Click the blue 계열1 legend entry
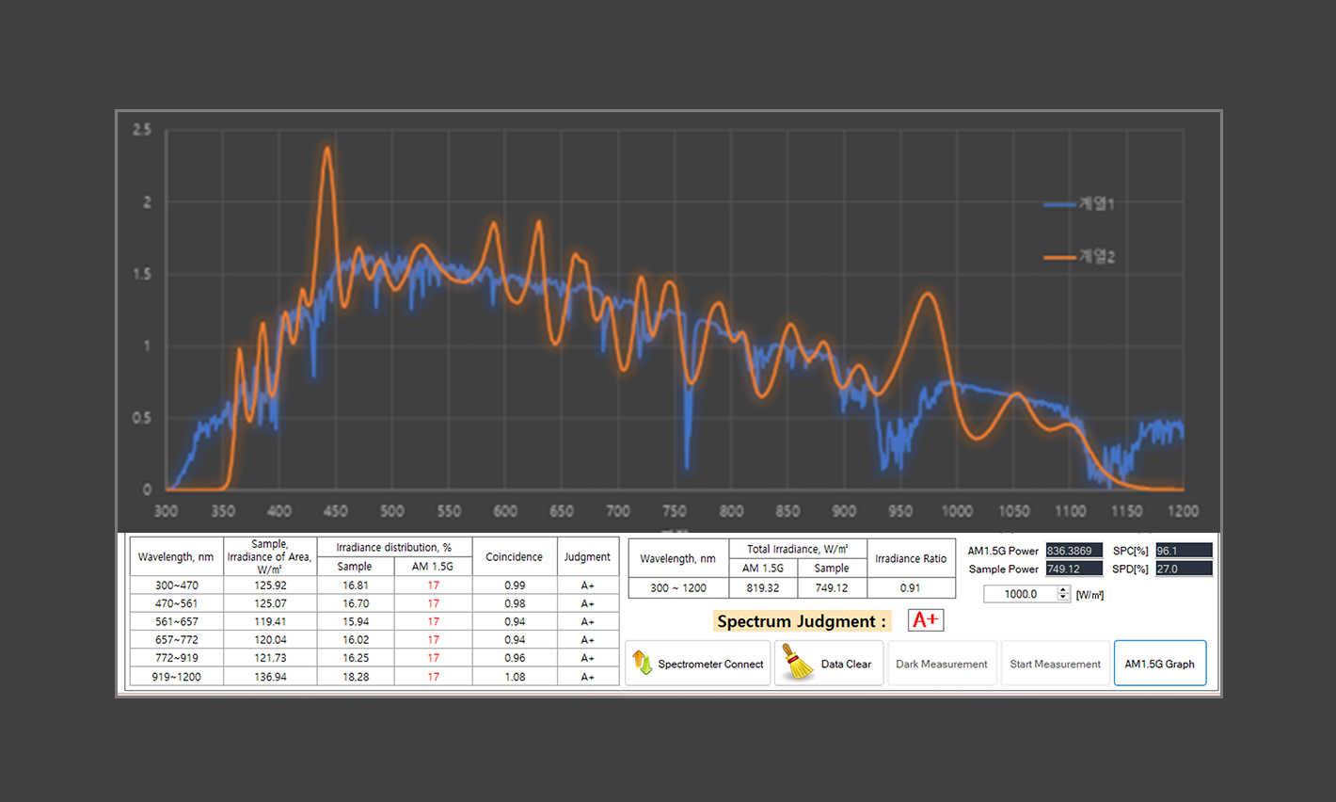The image size is (1336, 802). tap(1080, 204)
